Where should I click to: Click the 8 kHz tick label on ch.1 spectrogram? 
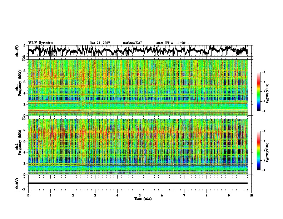click(25, 71)
